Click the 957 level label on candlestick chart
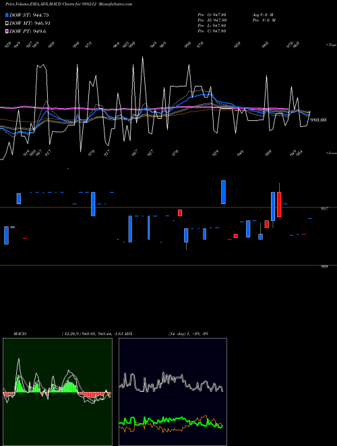 pos(324,209)
